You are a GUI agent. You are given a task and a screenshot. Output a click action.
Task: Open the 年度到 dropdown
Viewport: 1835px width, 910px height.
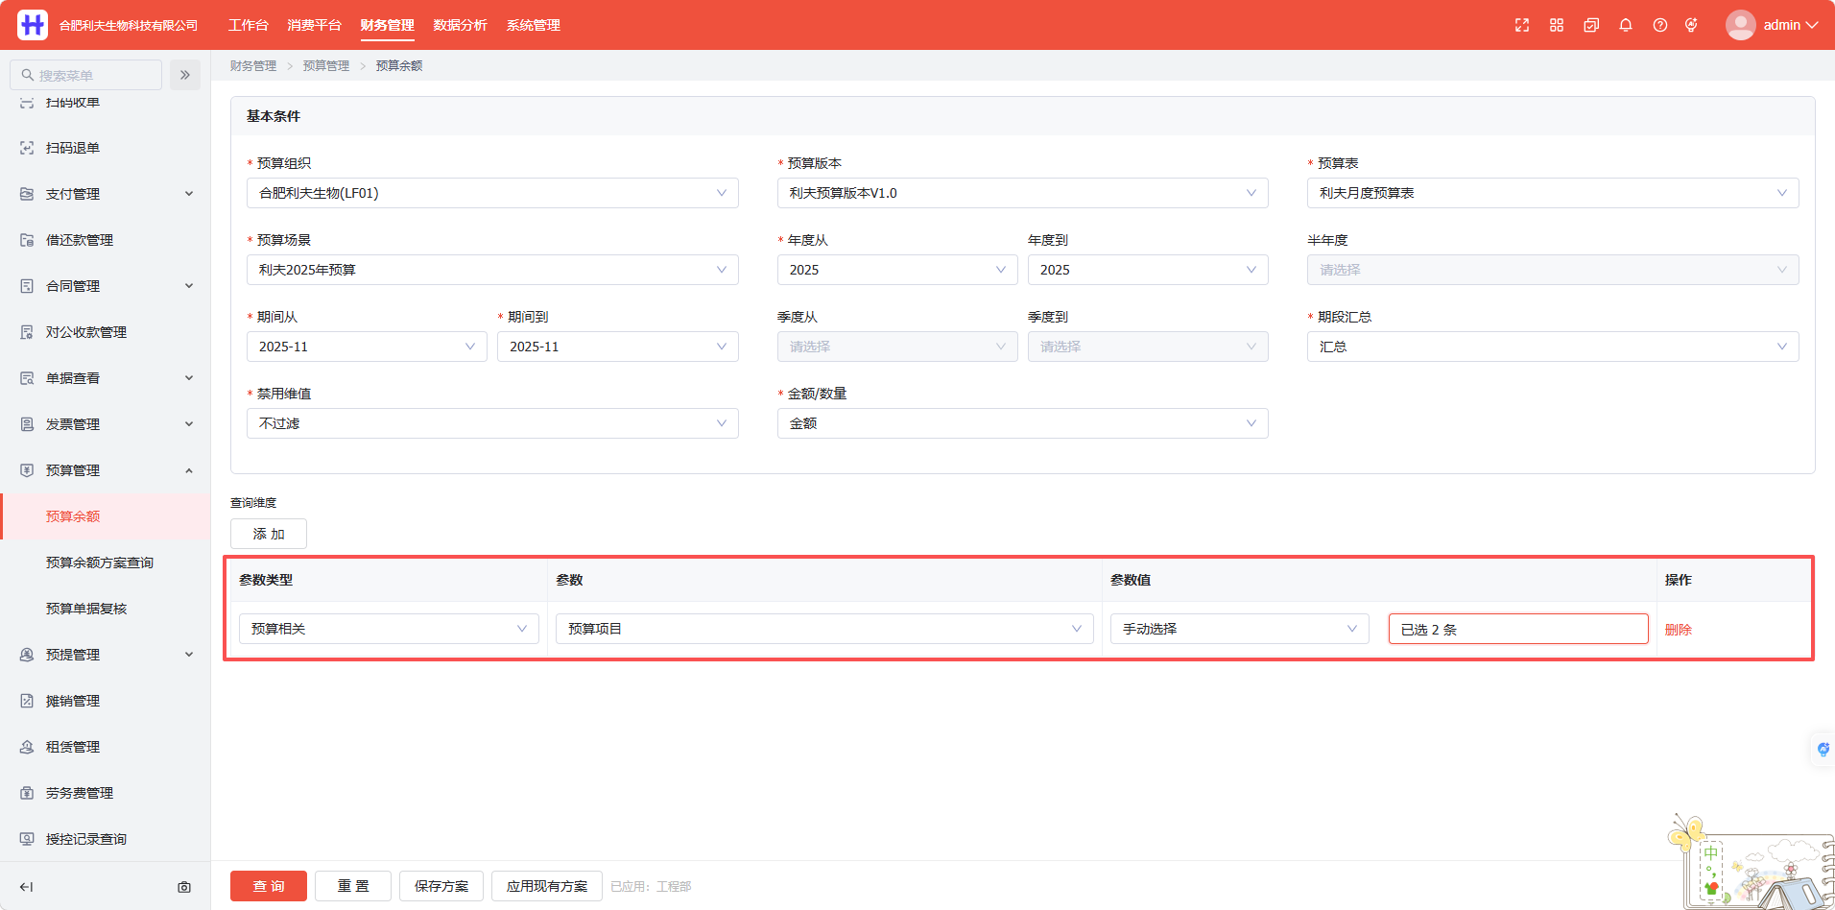tap(1148, 270)
